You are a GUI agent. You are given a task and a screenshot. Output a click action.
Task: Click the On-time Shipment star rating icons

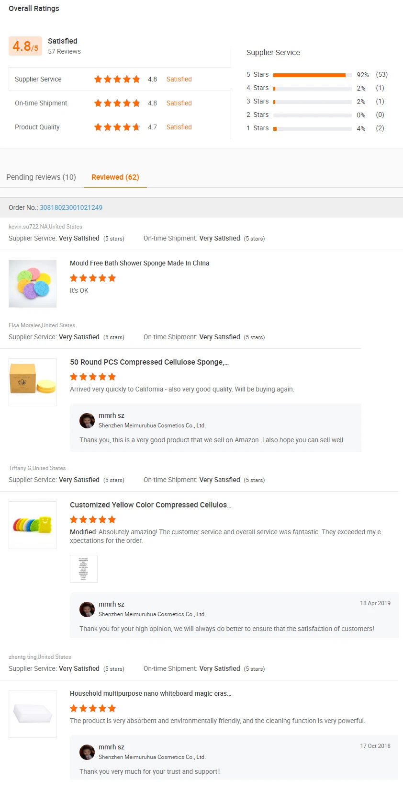(x=117, y=103)
